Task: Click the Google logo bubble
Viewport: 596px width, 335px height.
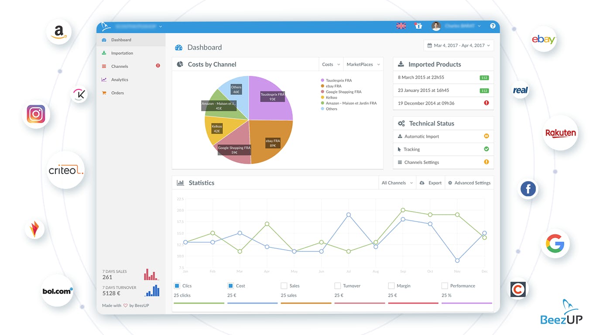Action: pyautogui.click(x=555, y=243)
